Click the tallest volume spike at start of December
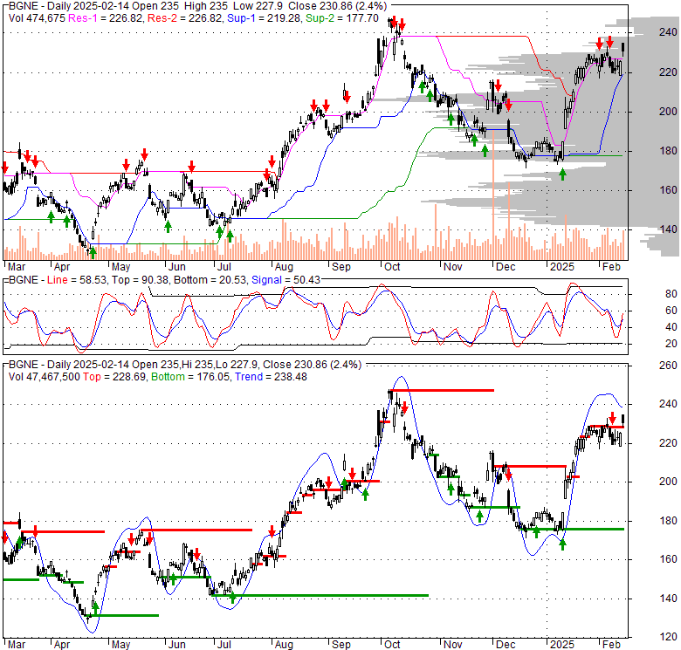Image resolution: width=681 pixels, height=650 pixels. (x=493, y=195)
